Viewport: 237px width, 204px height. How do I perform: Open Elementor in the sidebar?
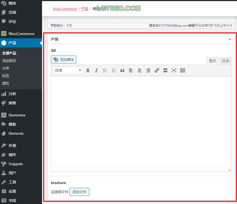tap(21, 115)
